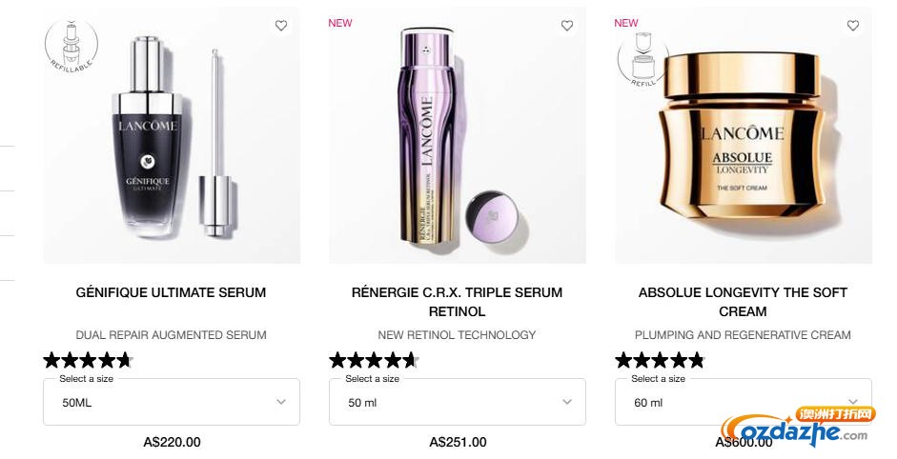The height and width of the screenshot is (459, 897).
Task: Favorite the Rénergie C.R.X. Triple Serum heart
Action: 567,25
